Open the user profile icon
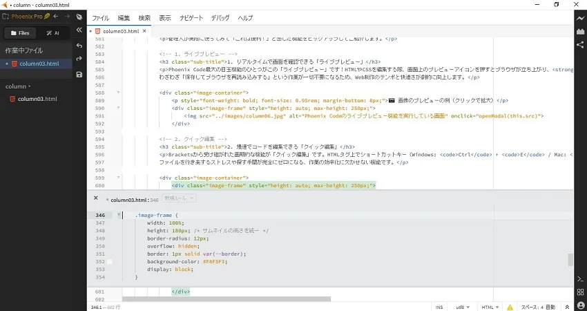The height and width of the screenshot is (311, 587). pyautogui.click(x=580, y=305)
